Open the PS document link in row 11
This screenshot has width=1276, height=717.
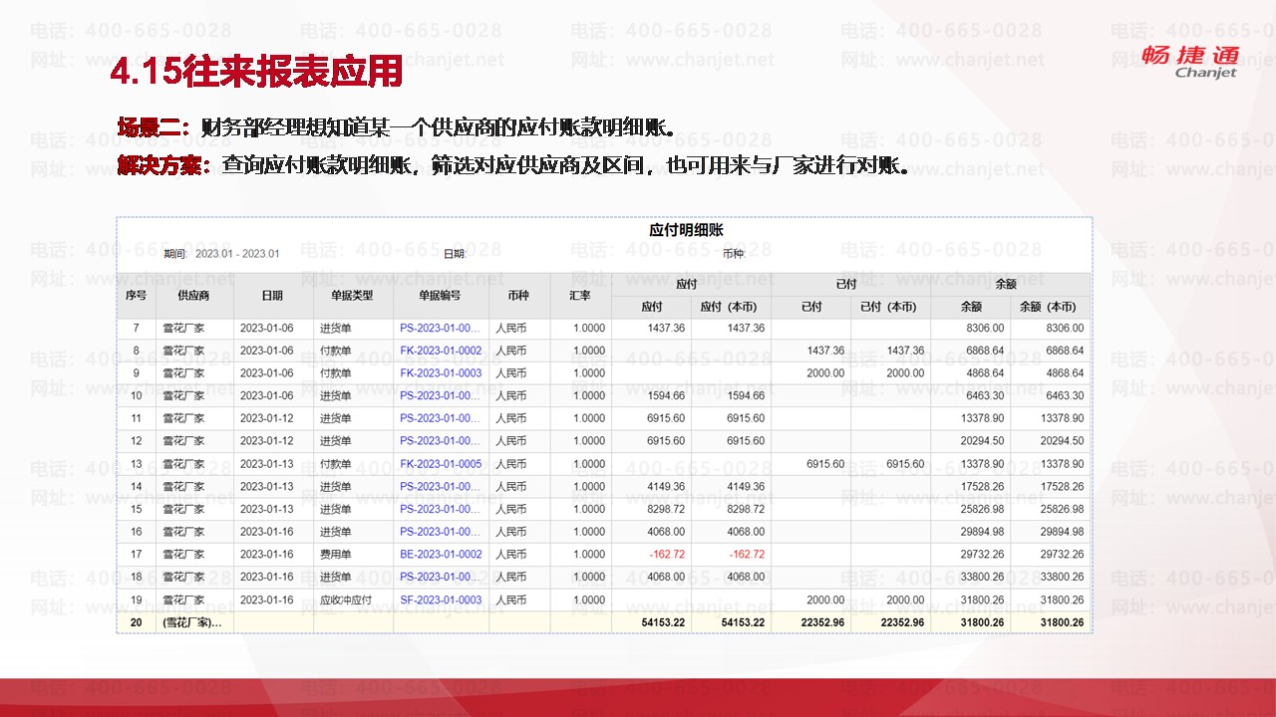point(441,418)
